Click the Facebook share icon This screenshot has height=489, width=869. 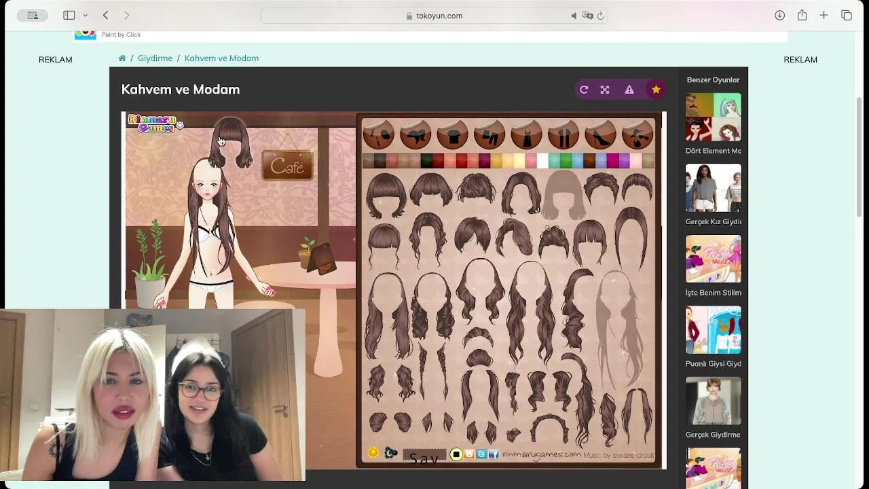[x=494, y=454]
